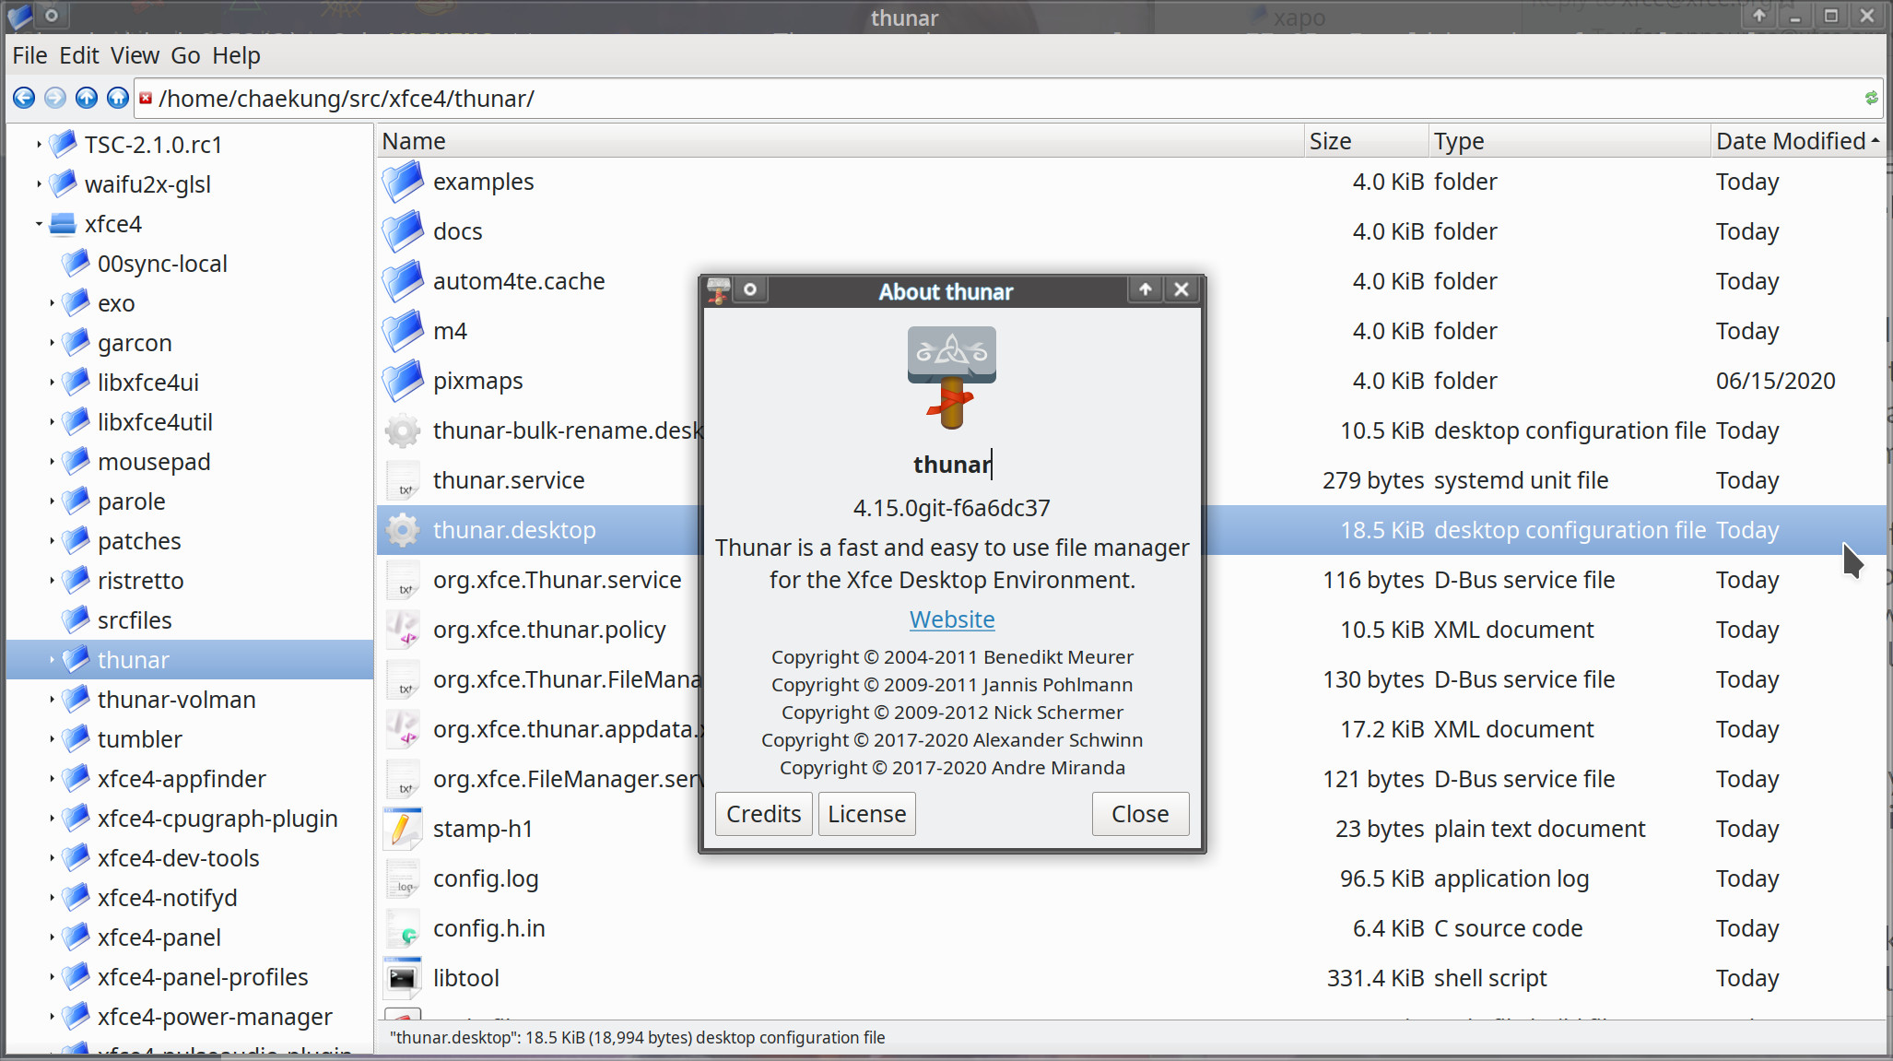Expand the waifu2x-glsl tree node
Screen dimensions: 1893x1061
39,184
